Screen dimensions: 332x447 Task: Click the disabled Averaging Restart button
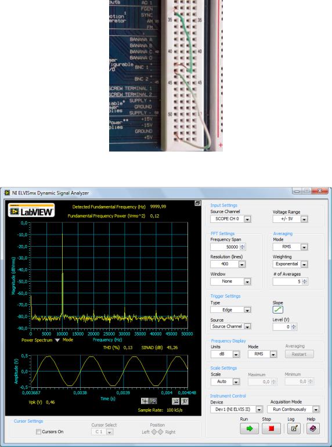(x=299, y=354)
